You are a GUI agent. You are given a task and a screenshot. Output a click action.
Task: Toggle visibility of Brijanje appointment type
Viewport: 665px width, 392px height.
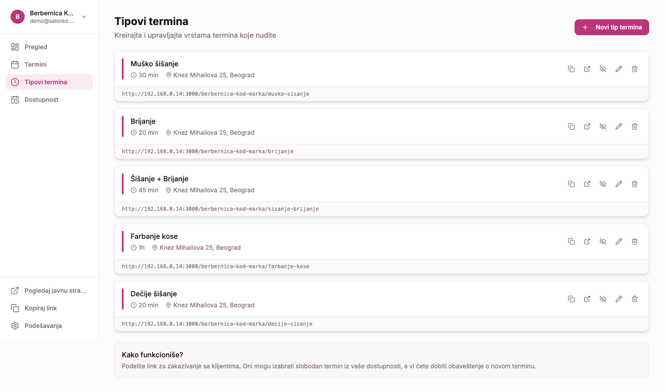[x=603, y=126]
